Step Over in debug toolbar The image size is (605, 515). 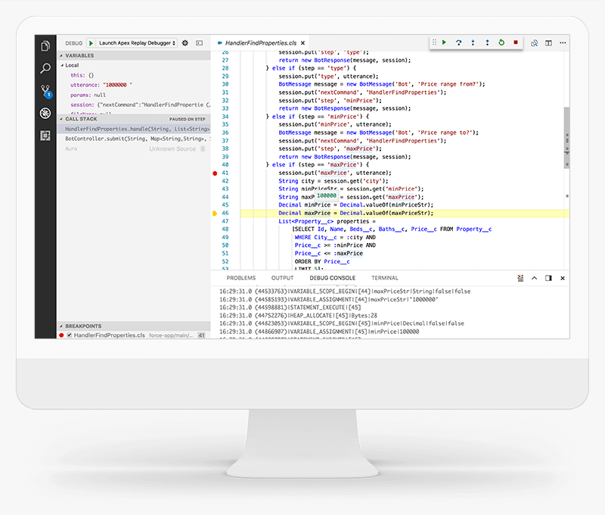pyautogui.click(x=458, y=42)
